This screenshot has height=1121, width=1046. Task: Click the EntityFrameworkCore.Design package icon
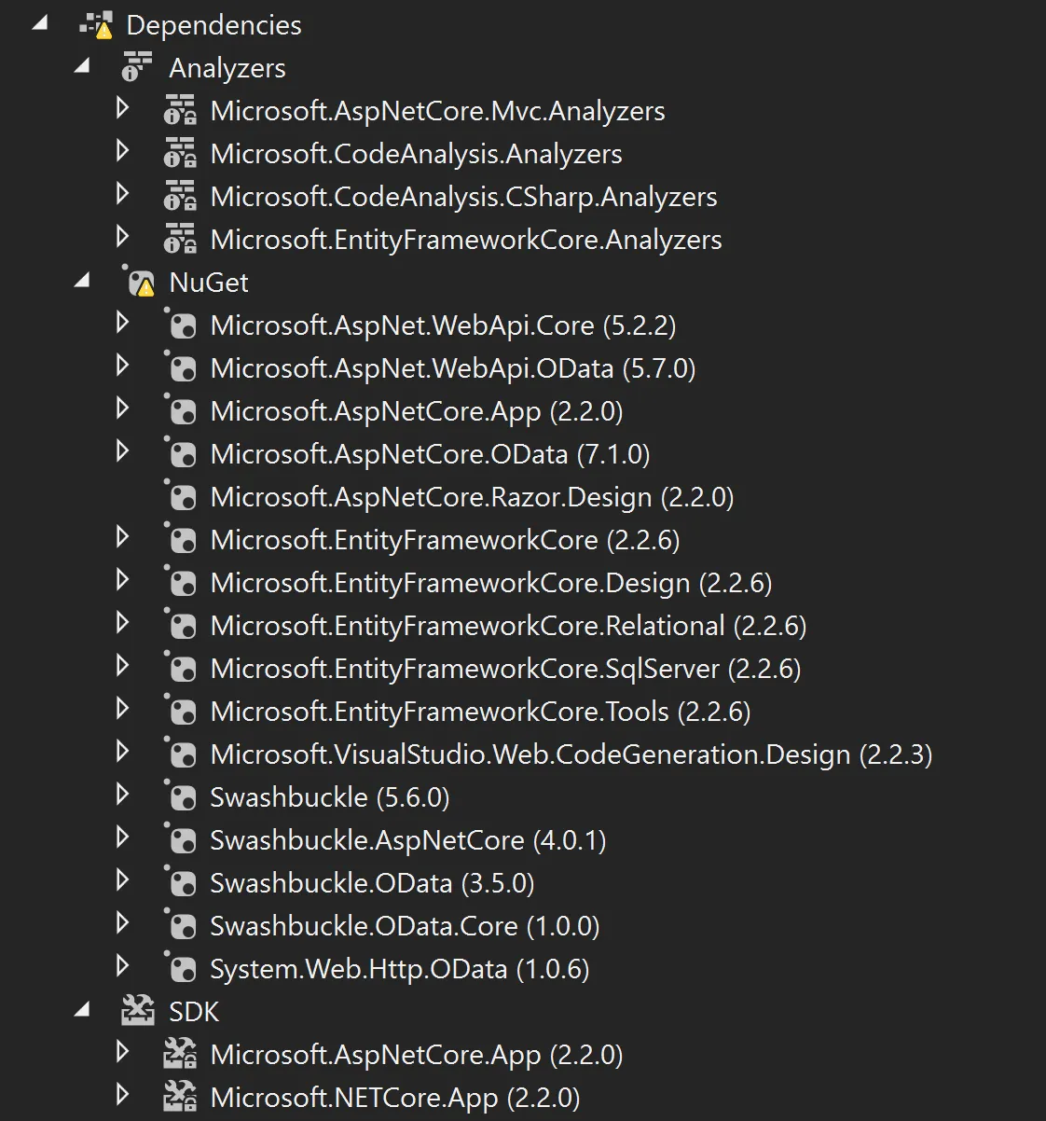pyautogui.click(x=181, y=582)
